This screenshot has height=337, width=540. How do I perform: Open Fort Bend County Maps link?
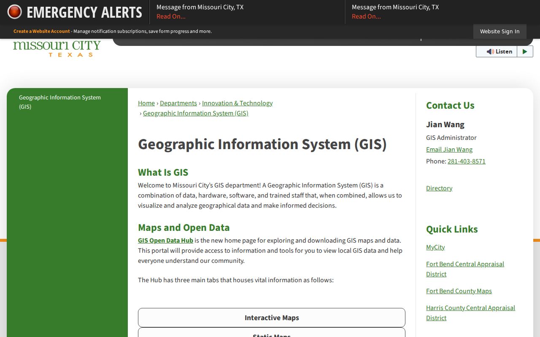(459, 291)
